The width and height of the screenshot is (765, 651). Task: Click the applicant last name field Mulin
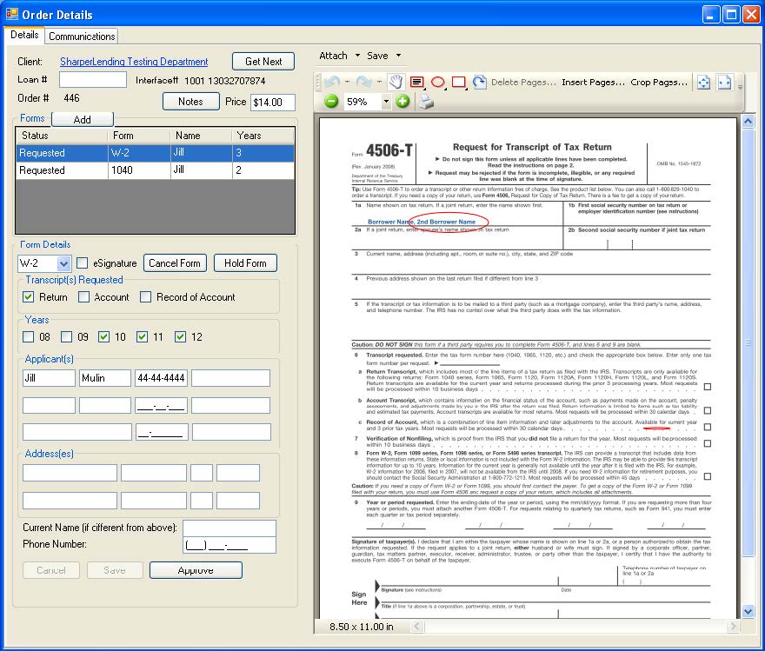105,378
